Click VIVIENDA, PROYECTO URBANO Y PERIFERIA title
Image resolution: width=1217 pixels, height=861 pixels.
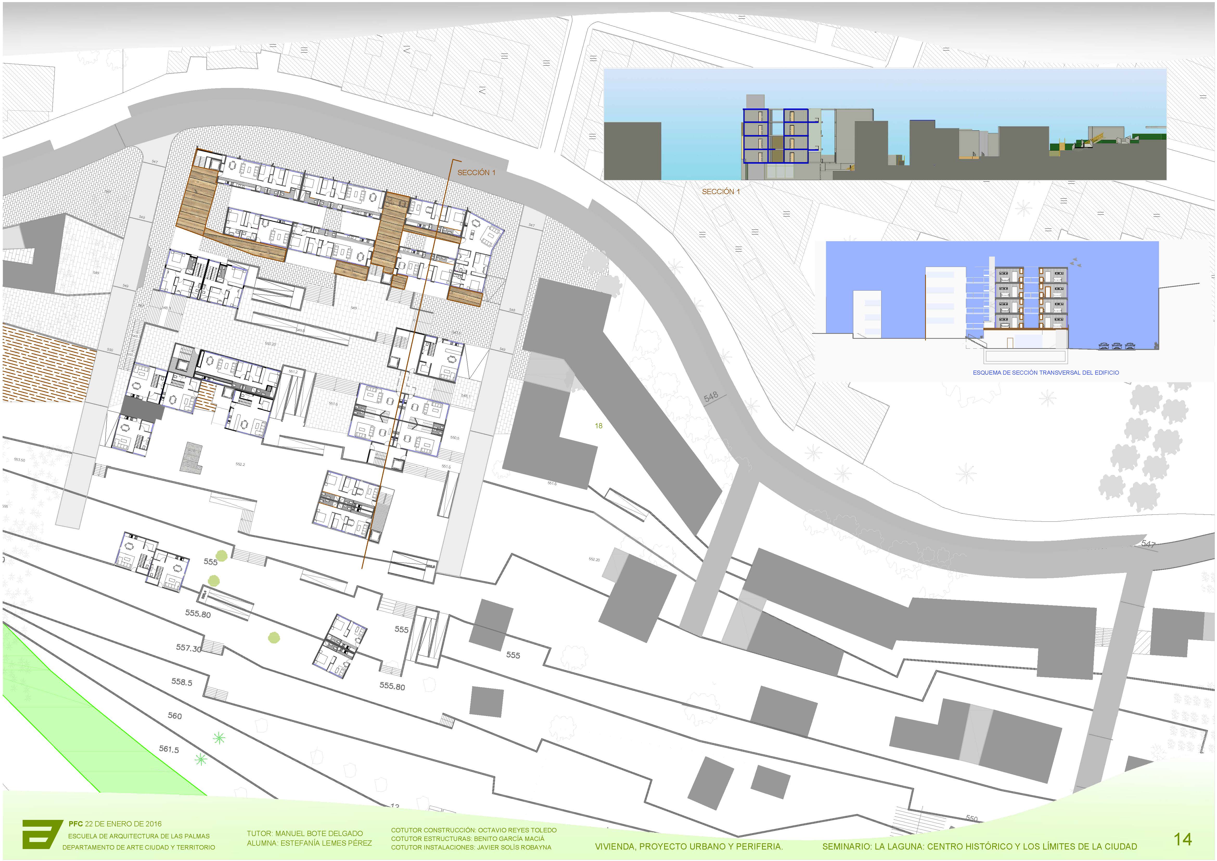689,847
